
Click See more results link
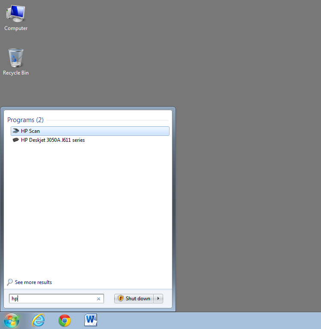[33, 282]
